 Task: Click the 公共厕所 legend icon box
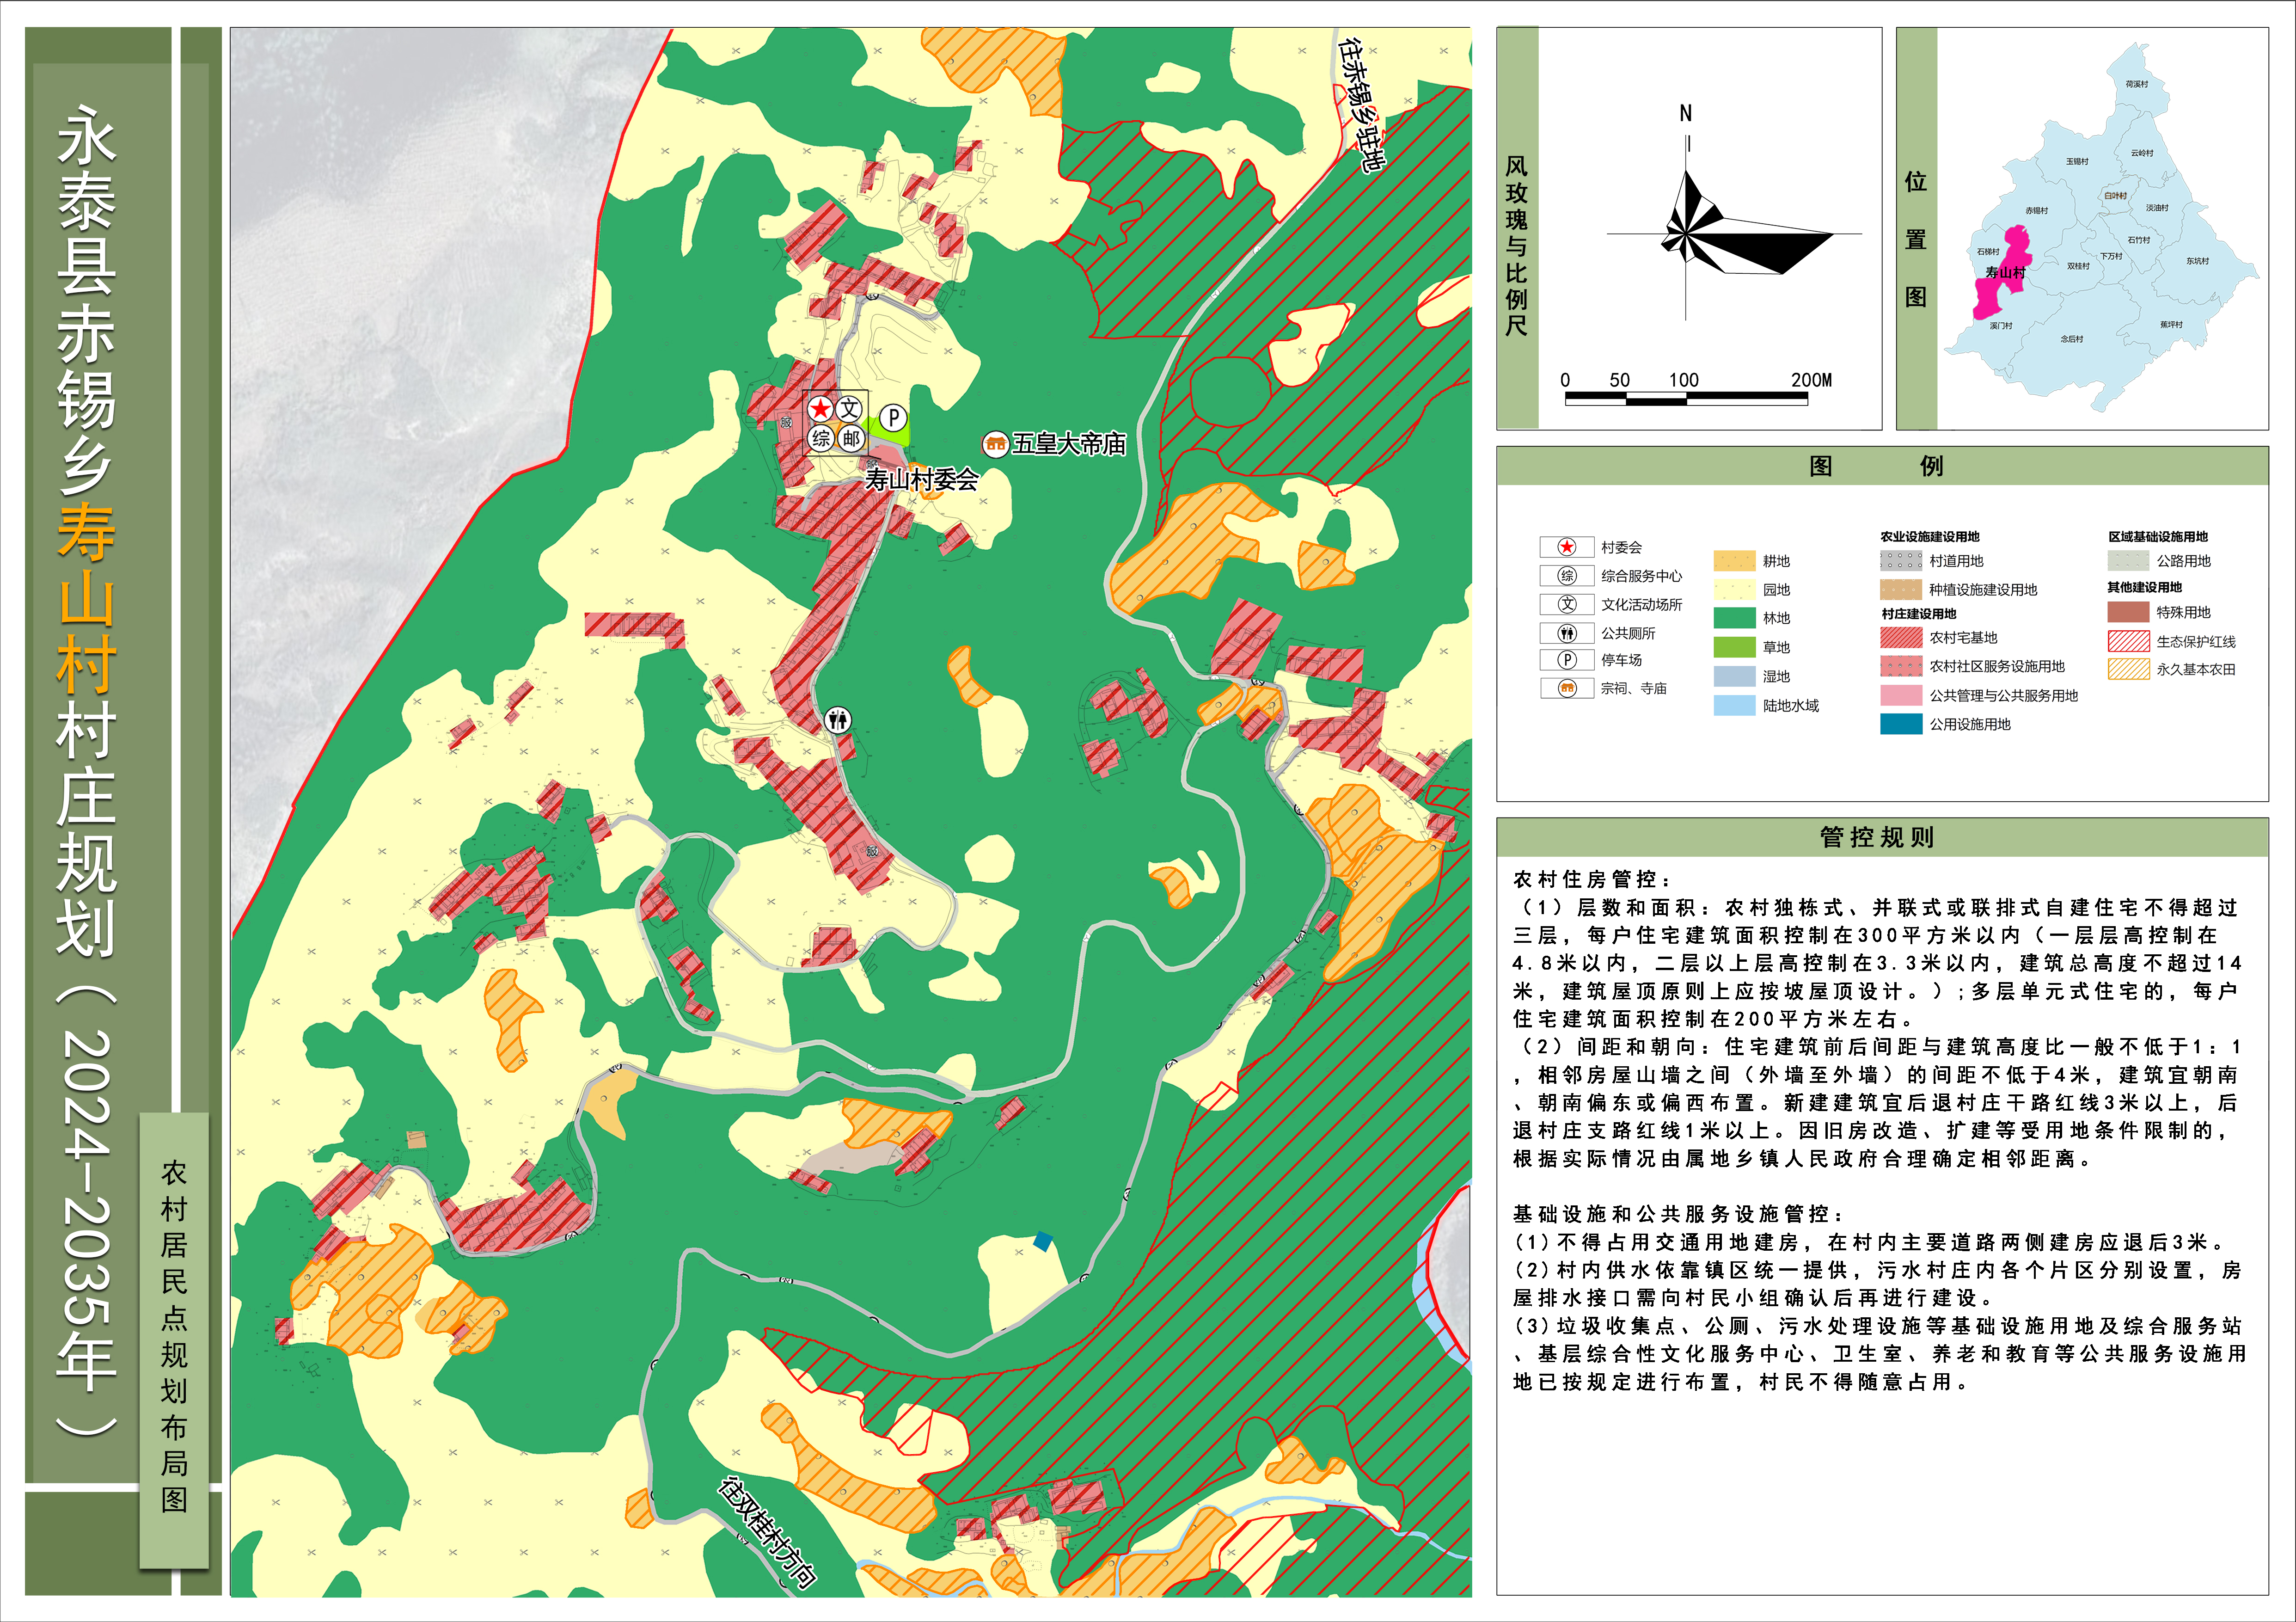coord(1567,633)
